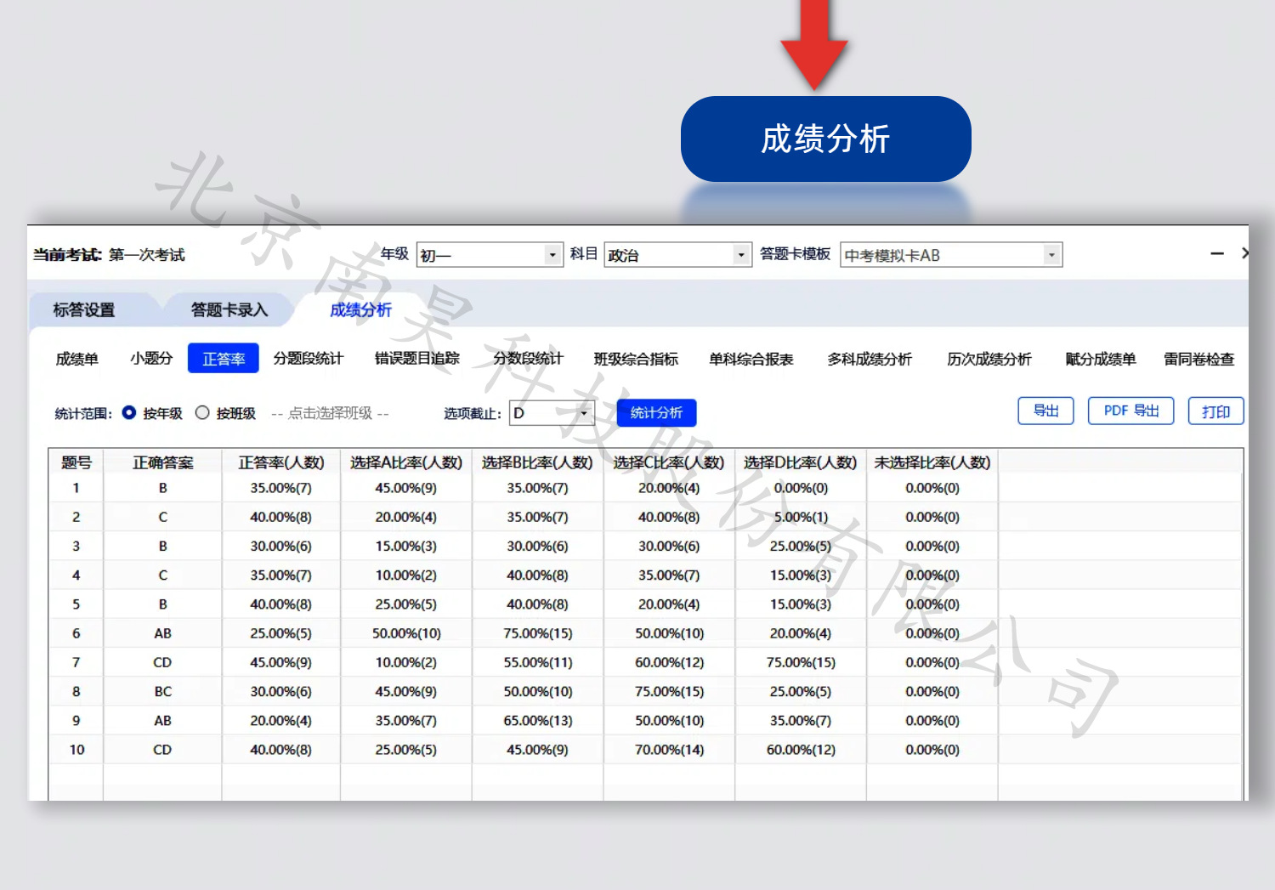Click the 未选择比率(人数) column header

point(932,462)
